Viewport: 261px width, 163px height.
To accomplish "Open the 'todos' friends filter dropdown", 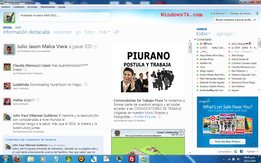I will tap(203, 34).
